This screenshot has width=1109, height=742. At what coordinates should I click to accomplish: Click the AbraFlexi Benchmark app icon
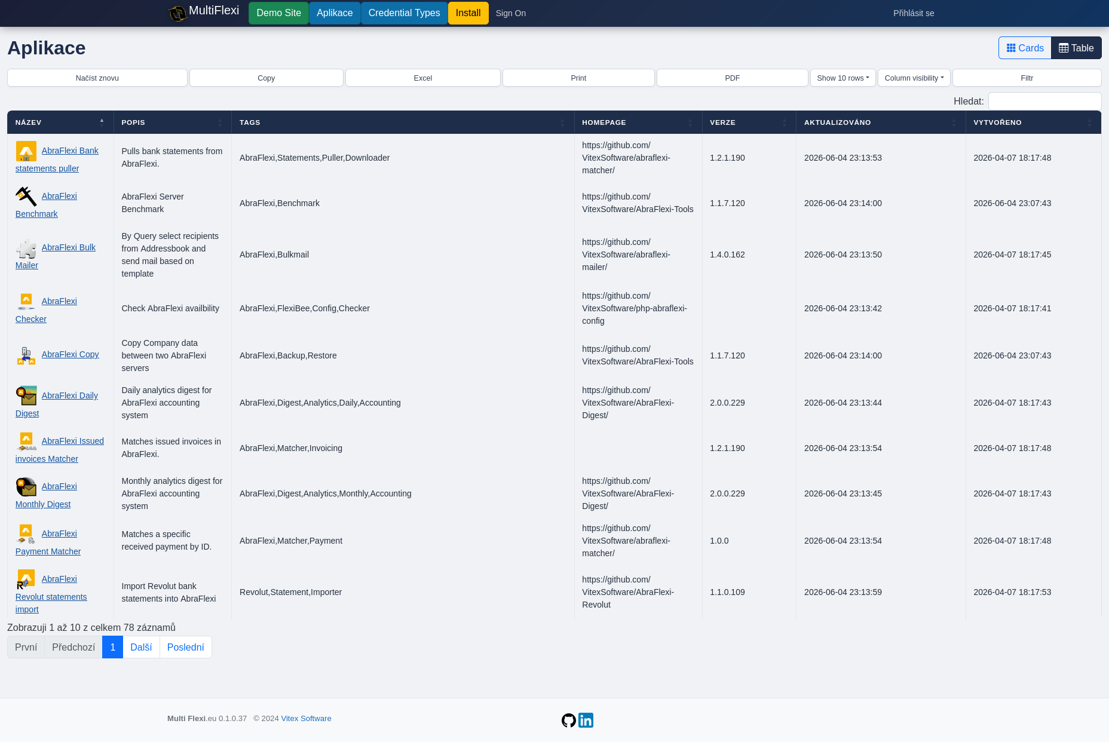coord(26,197)
